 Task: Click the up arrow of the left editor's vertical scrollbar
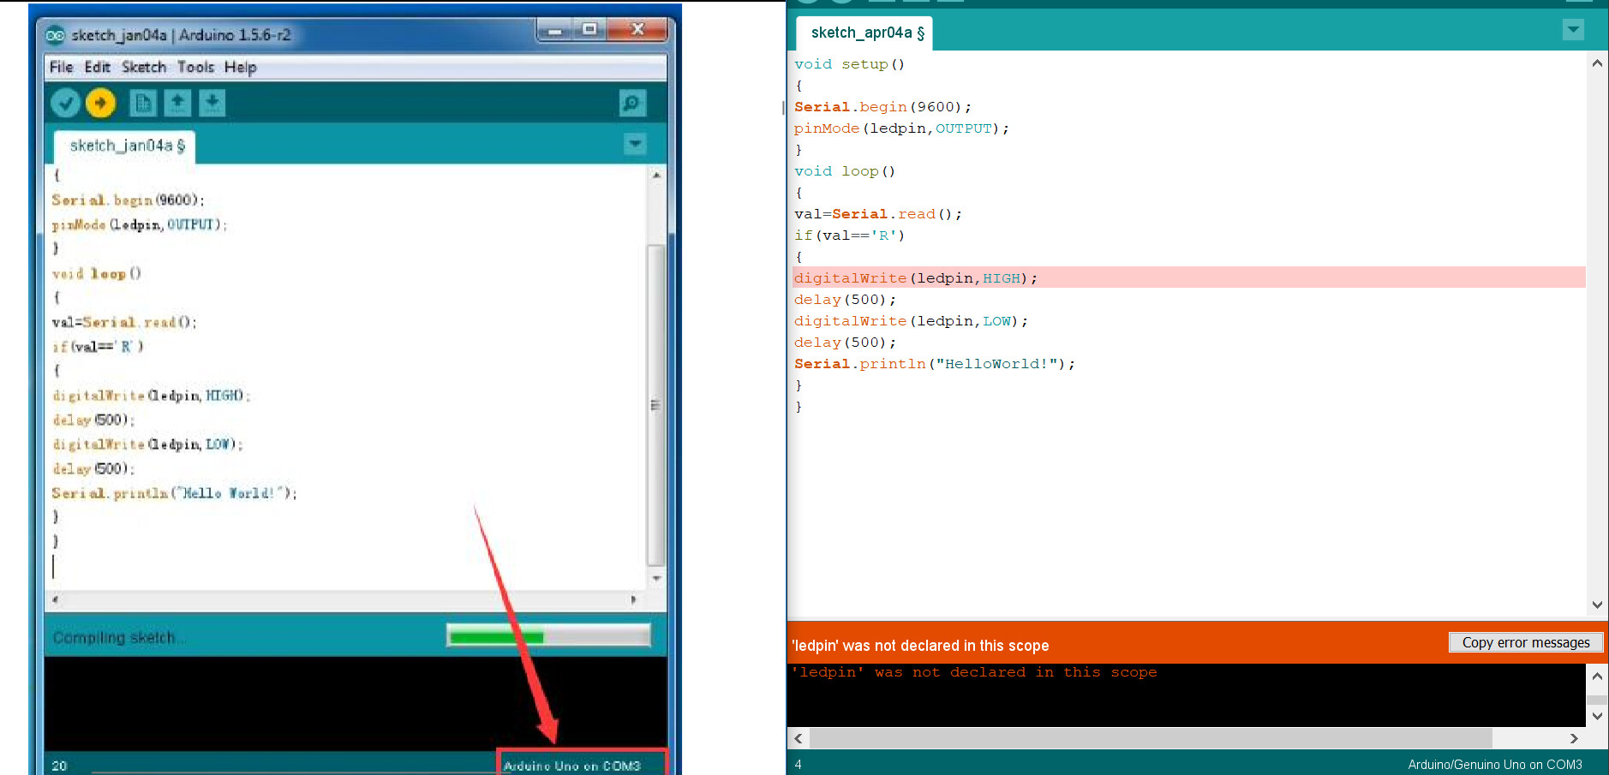[x=656, y=175]
